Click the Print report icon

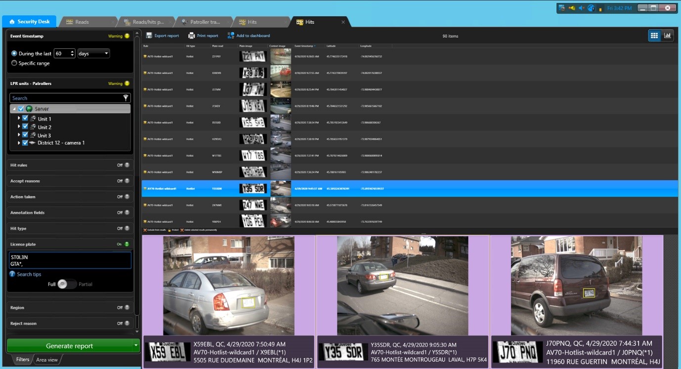click(191, 36)
